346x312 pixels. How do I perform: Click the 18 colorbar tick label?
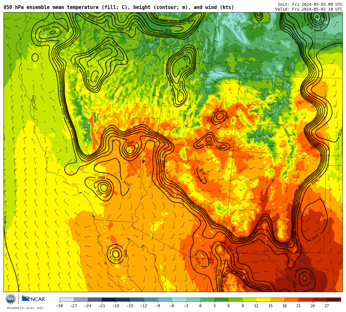285,306
